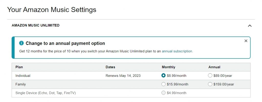Click the Individual plan row label
Viewport: 262px width, 102px height.
pos(23,76)
